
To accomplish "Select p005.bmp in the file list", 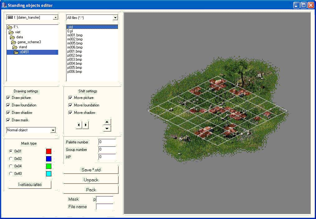I will pos(92,68).
